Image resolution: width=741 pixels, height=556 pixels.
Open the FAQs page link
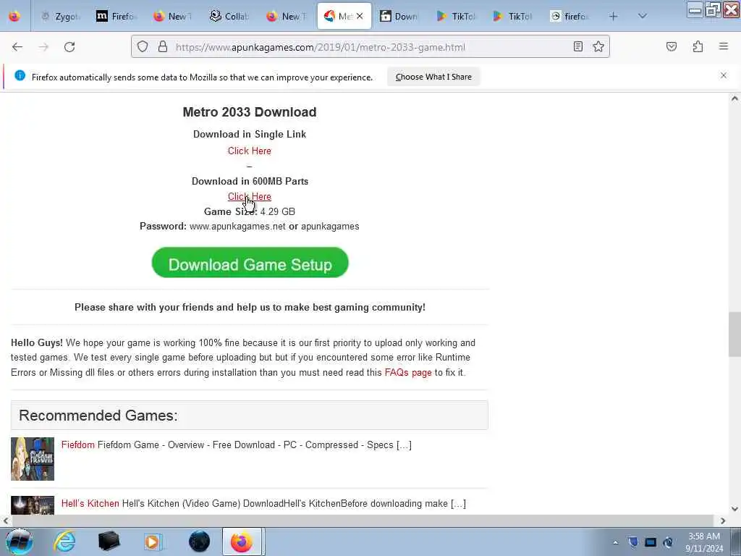pyautogui.click(x=408, y=373)
